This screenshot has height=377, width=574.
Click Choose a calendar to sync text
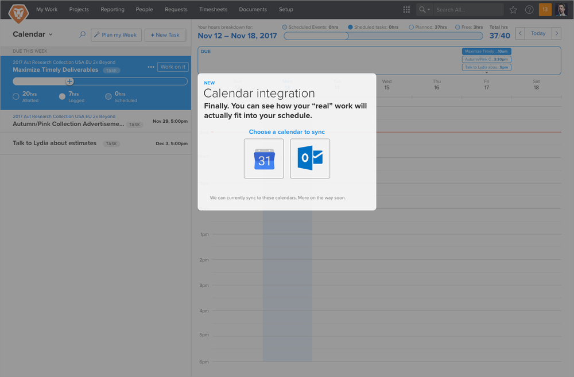pos(287,132)
